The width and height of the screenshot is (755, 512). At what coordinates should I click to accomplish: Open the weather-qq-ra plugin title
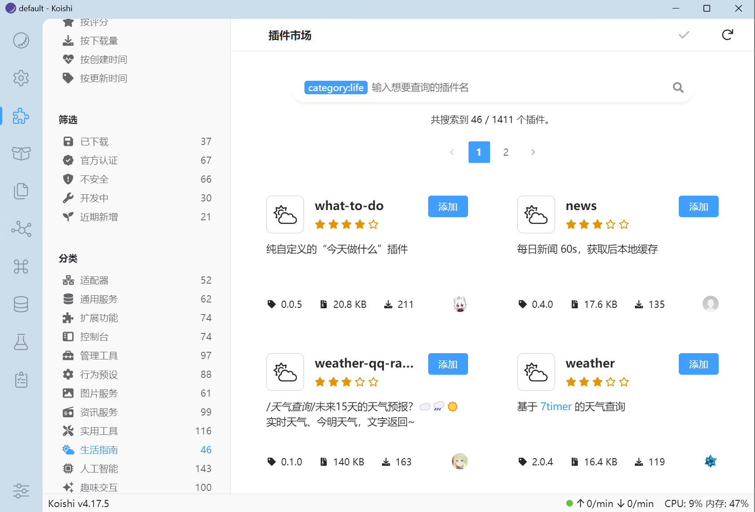pos(364,363)
